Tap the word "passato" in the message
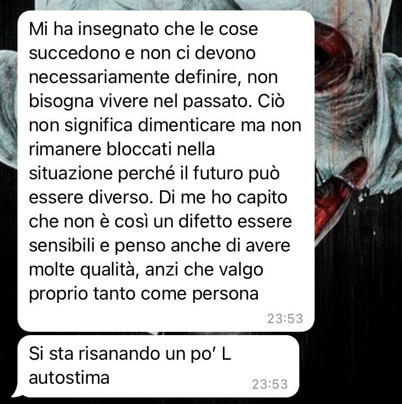Viewport: 402px width, 404px height. point(215,101)
